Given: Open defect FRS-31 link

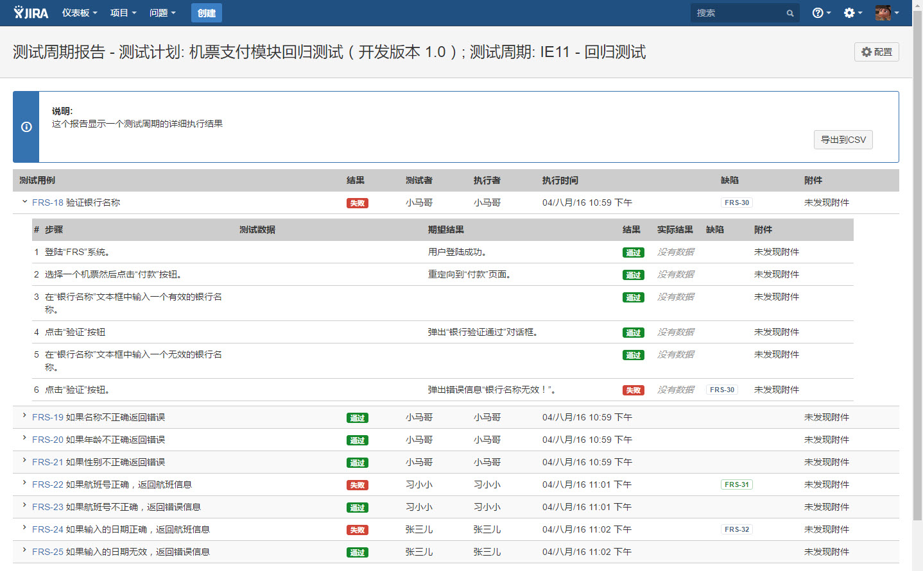Looking at the screenshot, I should pos(737,484).
